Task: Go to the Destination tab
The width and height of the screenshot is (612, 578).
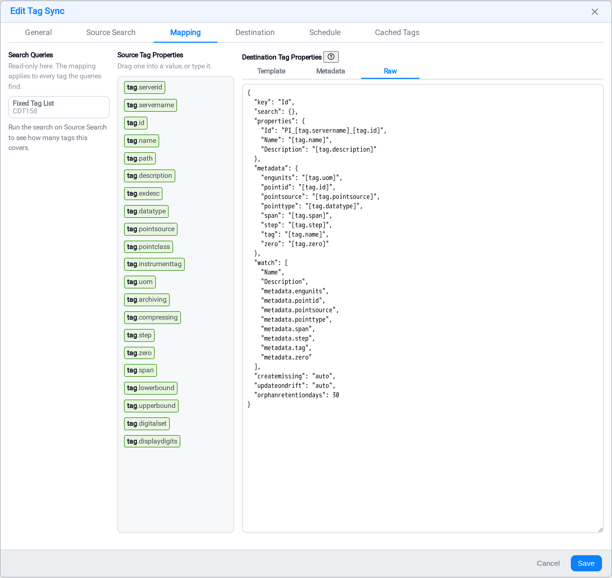Action: [x=255, y=32]
